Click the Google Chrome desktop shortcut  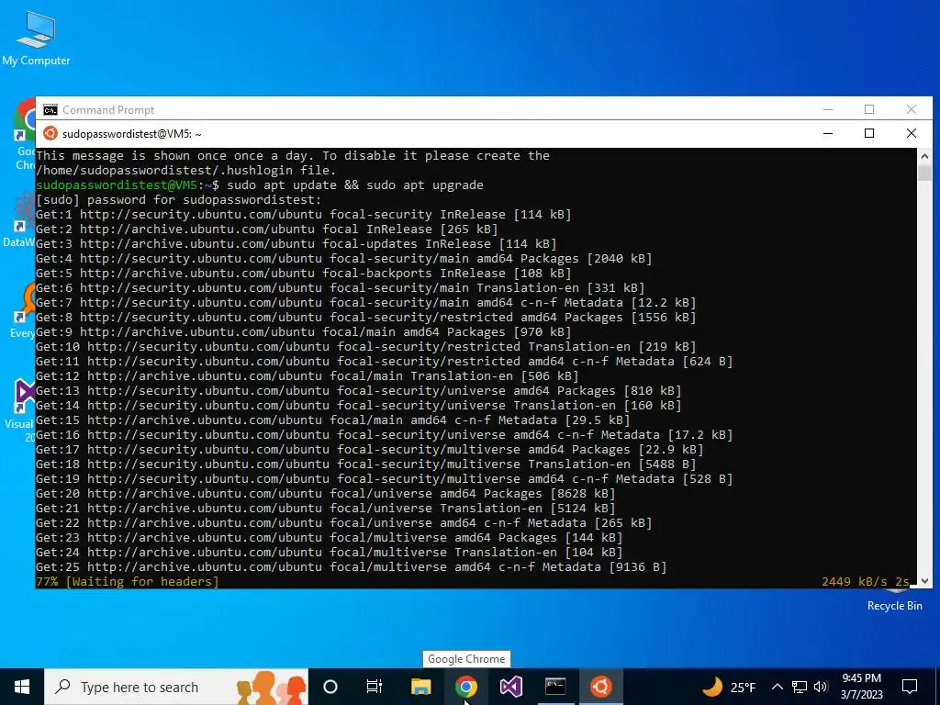click(x=24, y=135)
